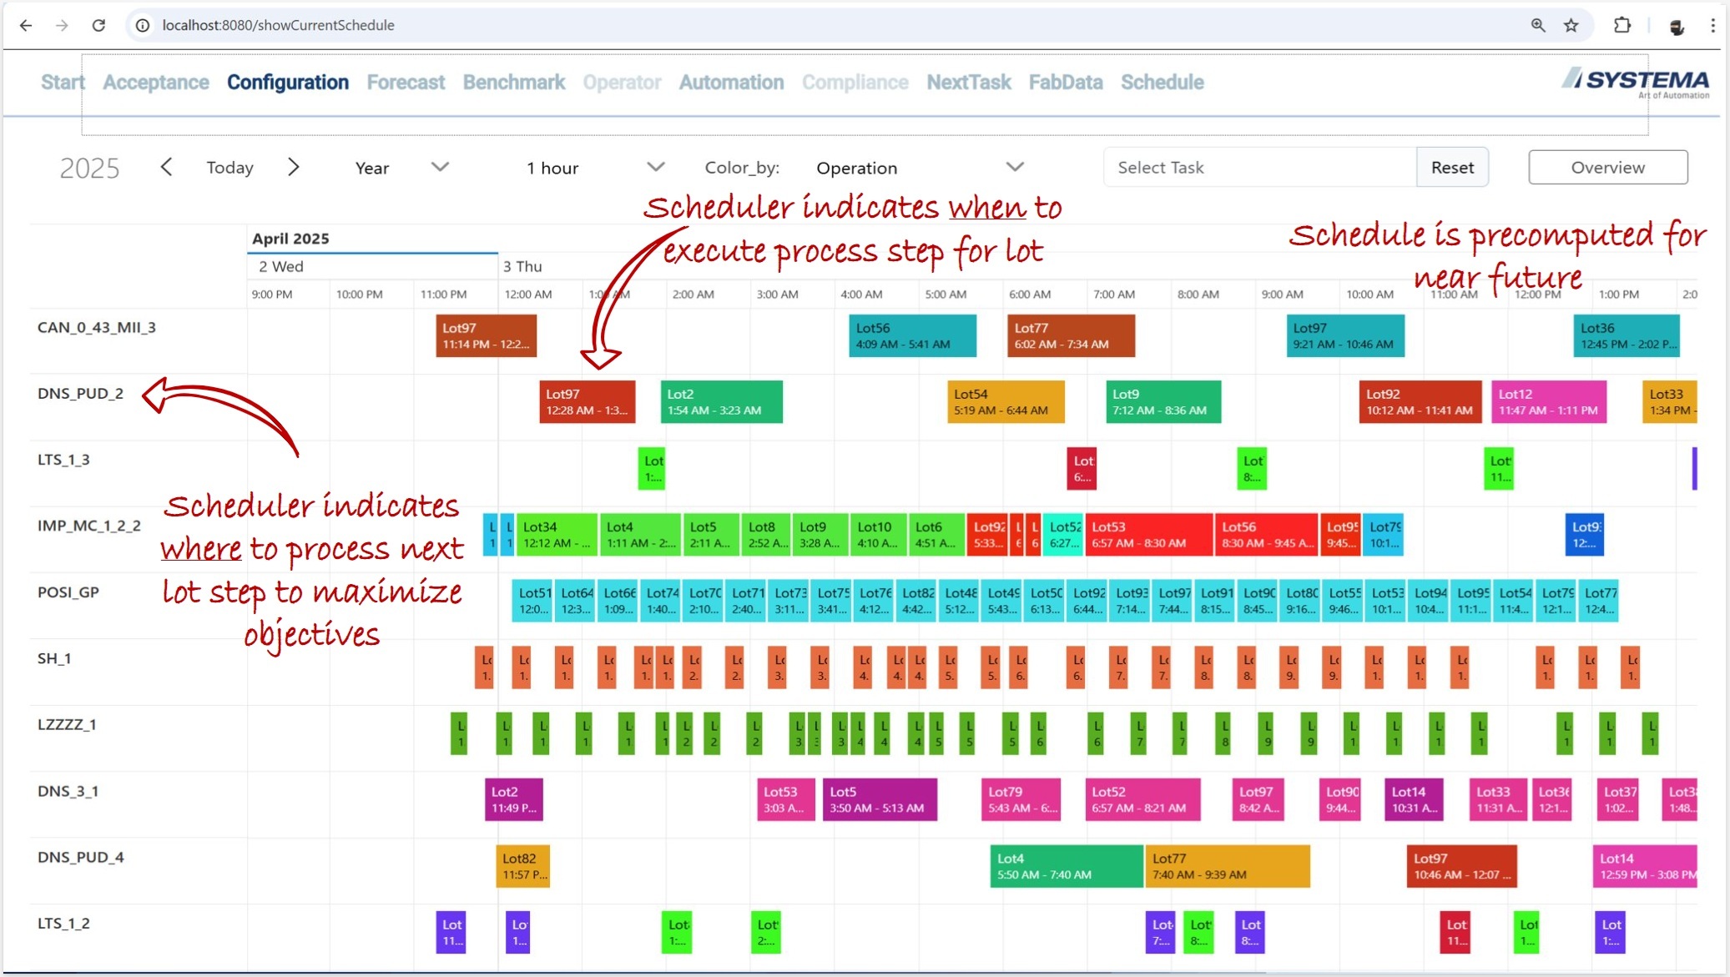Select Lot56 block on CAN_0_43_MII_3 row
The image size is (1730, 977).
tap(911, 335)
